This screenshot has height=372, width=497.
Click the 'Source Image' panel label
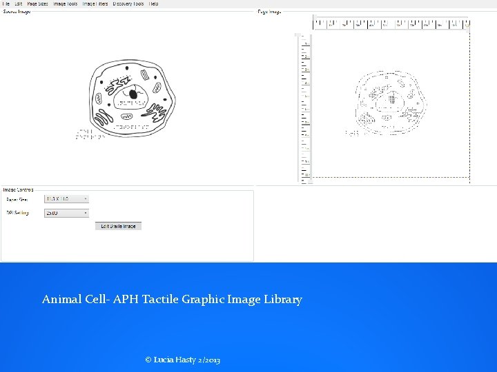click(17, 12)
